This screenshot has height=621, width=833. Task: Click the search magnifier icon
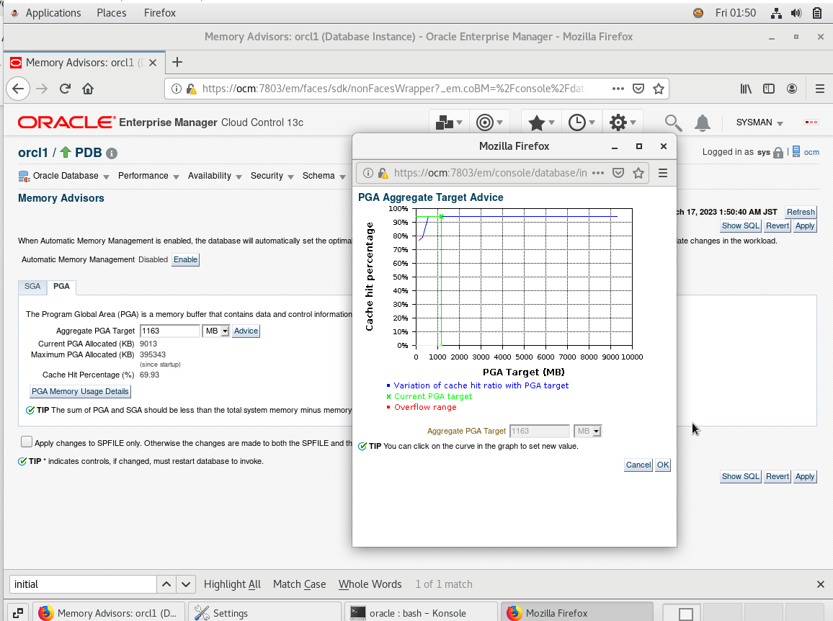coord(673,122)
